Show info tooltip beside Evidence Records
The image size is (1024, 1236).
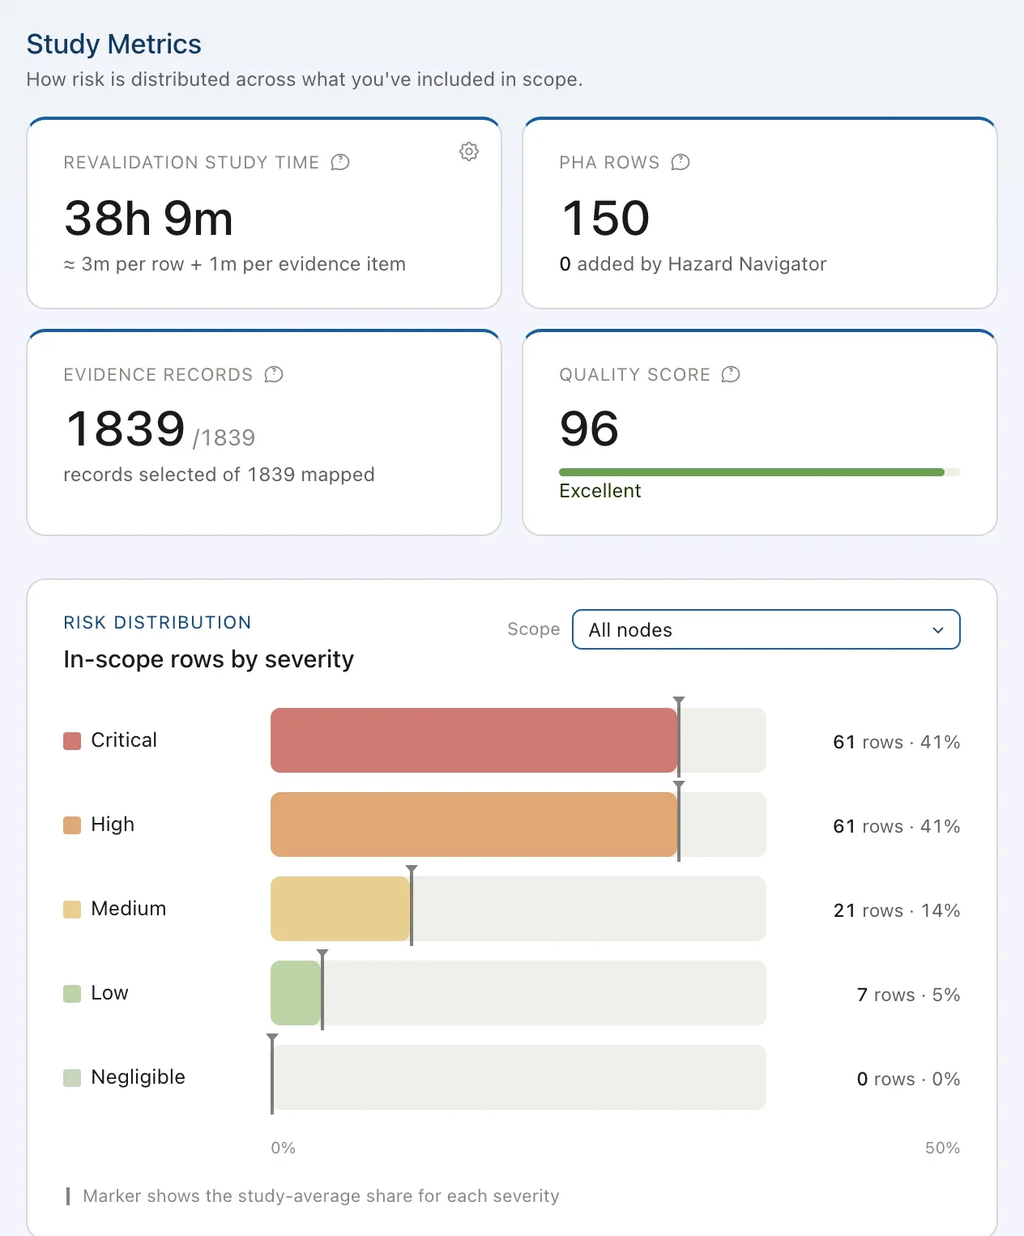[x=274, y=374]
